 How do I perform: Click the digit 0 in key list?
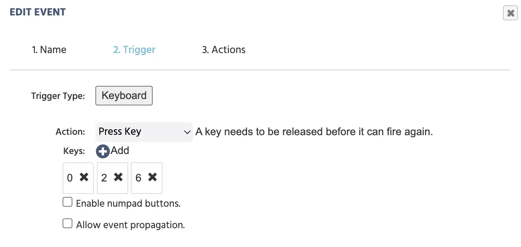coord(70,178)
